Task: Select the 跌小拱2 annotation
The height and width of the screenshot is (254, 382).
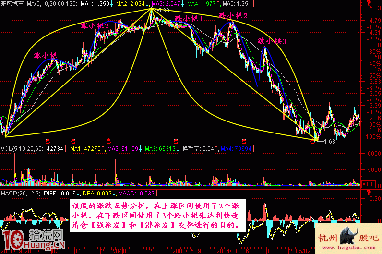Action: click(233, 15)
